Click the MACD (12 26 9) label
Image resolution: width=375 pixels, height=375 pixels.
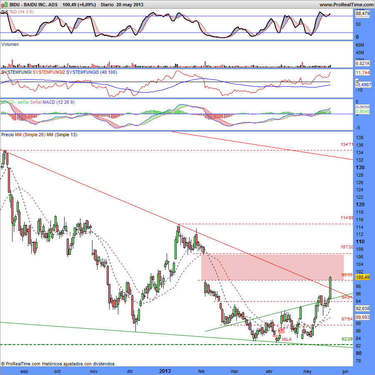[x=59, y=102]
